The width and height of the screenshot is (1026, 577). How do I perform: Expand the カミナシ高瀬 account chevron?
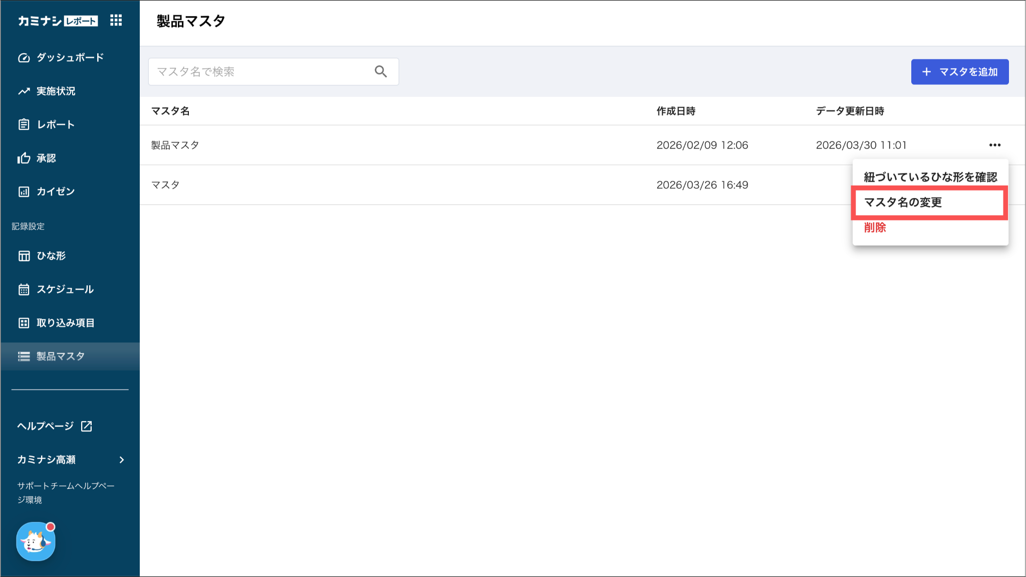[x=122, y=460]
